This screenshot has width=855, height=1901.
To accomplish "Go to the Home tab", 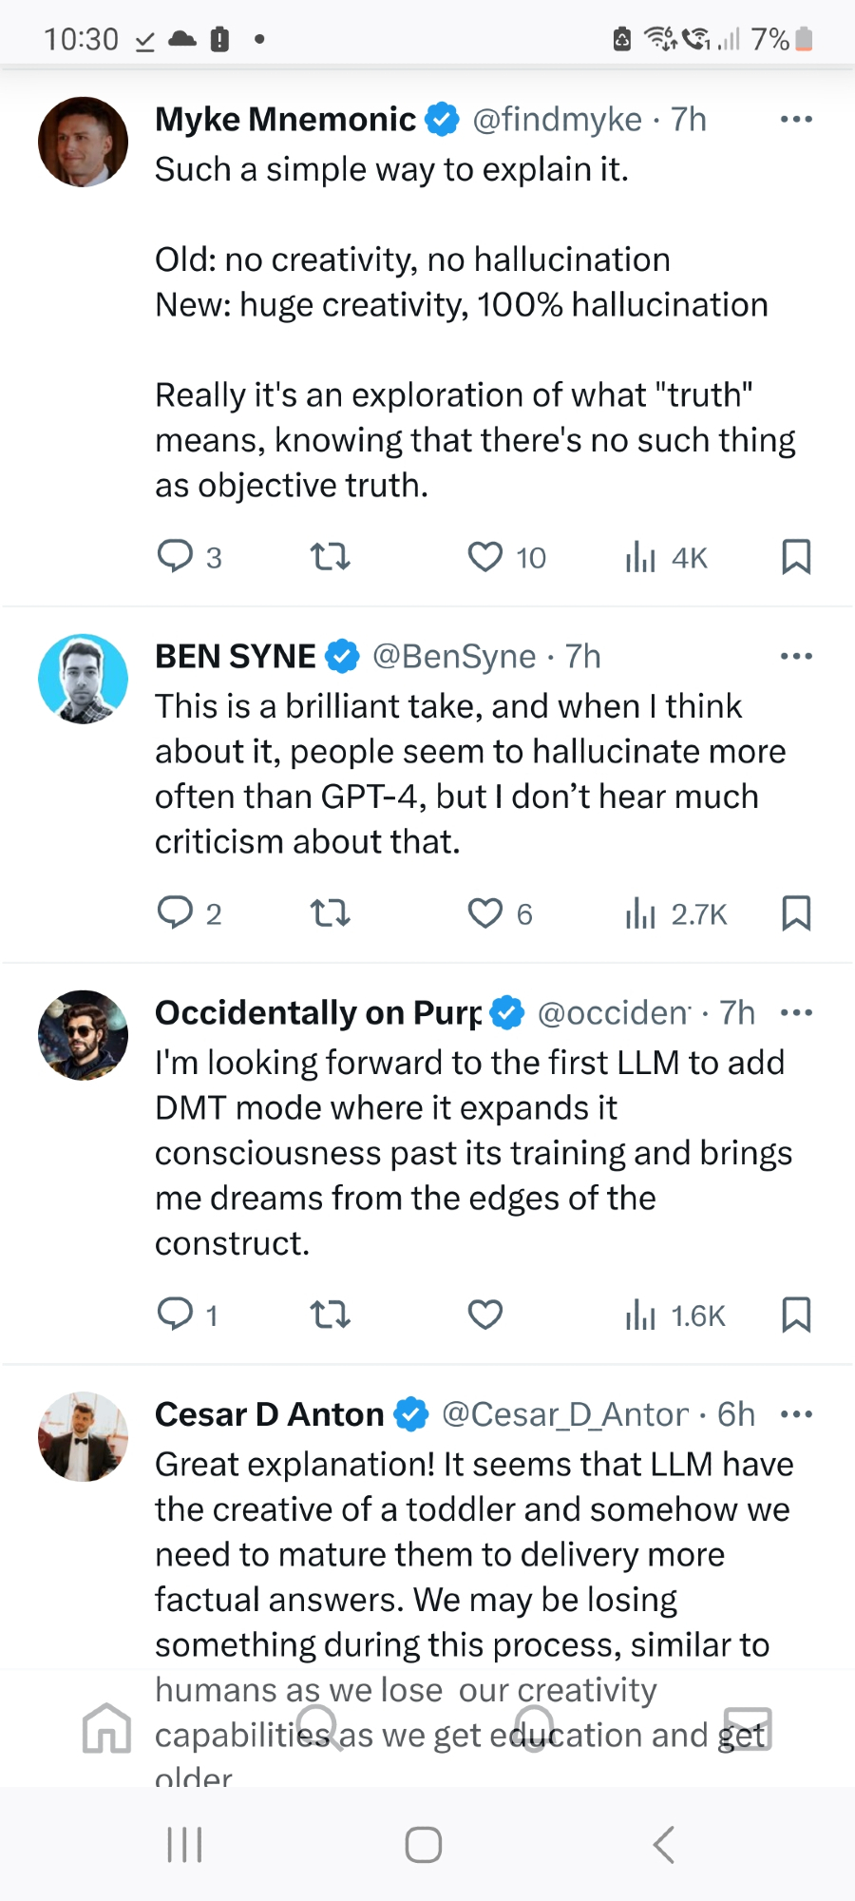I will click(x=106, y=1728).
